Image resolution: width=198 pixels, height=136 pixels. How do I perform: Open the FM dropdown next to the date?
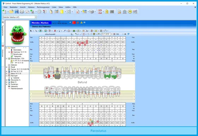(x=123, y=34)
